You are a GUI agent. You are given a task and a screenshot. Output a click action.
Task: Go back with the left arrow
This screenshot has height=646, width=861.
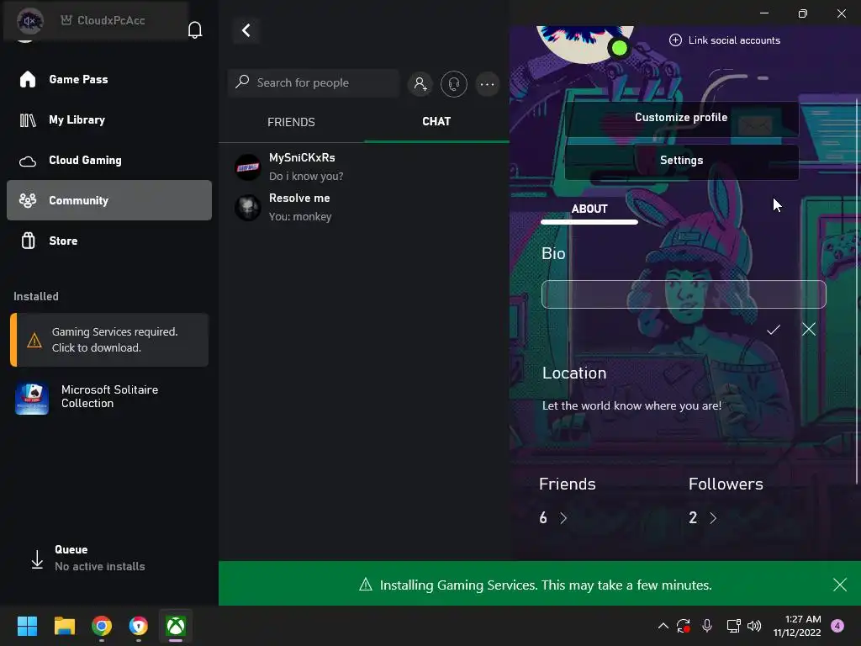[246, 30]
